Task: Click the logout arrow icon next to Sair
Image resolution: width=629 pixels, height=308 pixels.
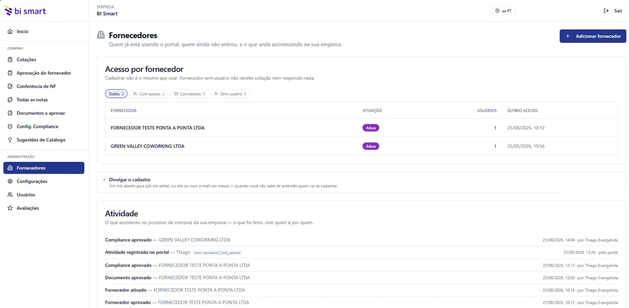Action: pyautogui.click(x=606, y=11)
